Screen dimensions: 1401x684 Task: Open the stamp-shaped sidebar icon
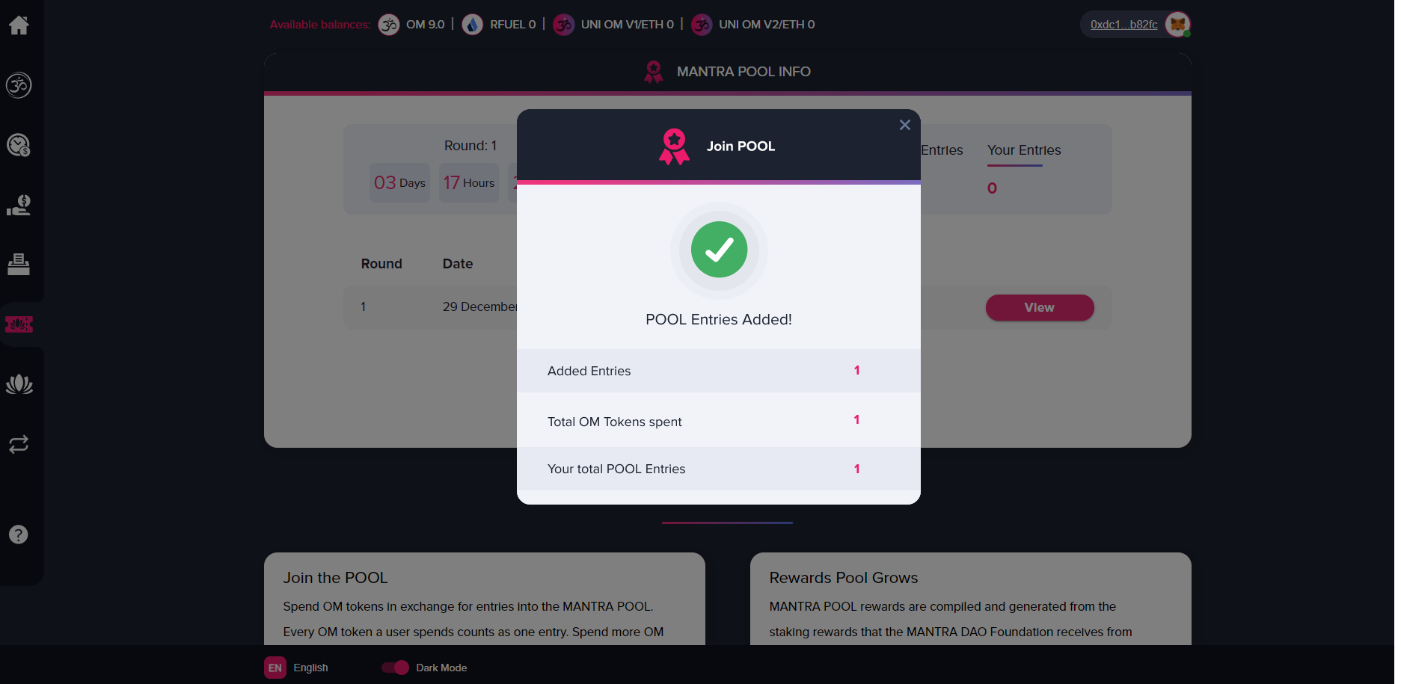coord(19,265)
